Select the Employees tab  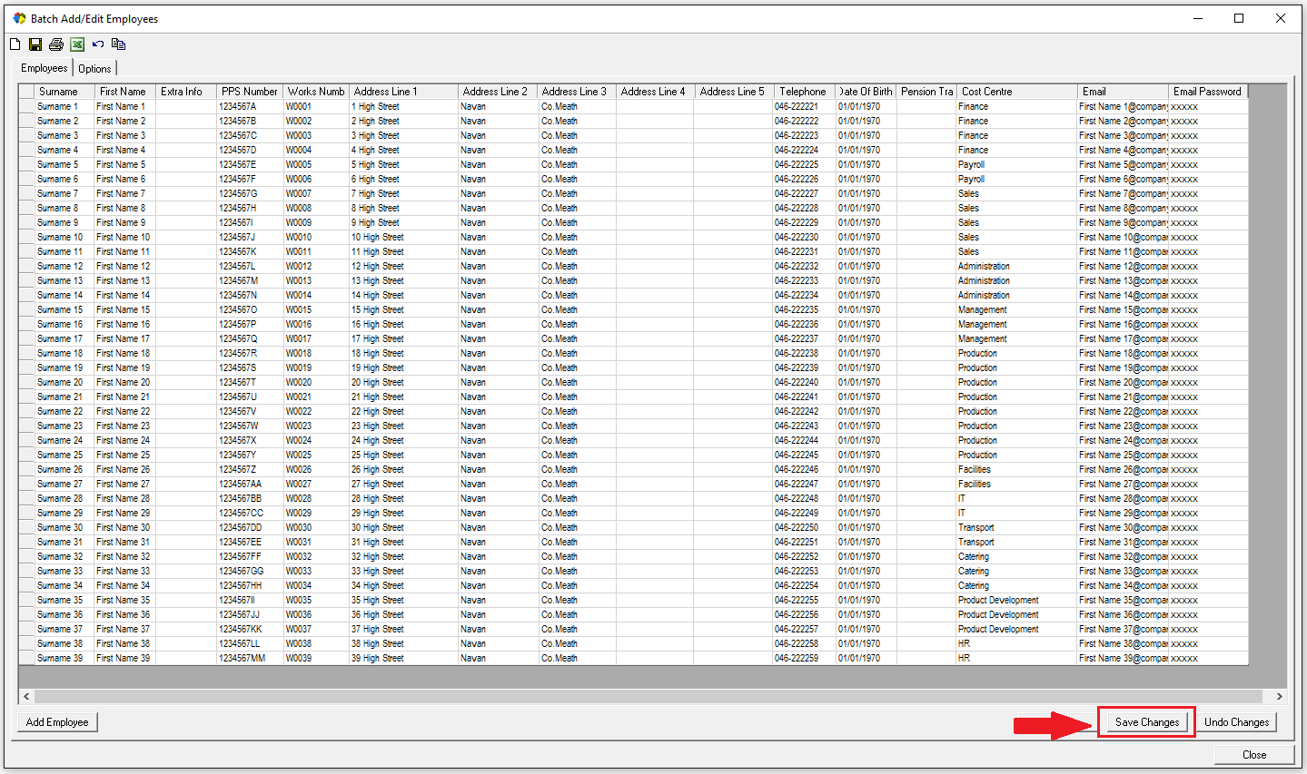(x=44, y=68)
